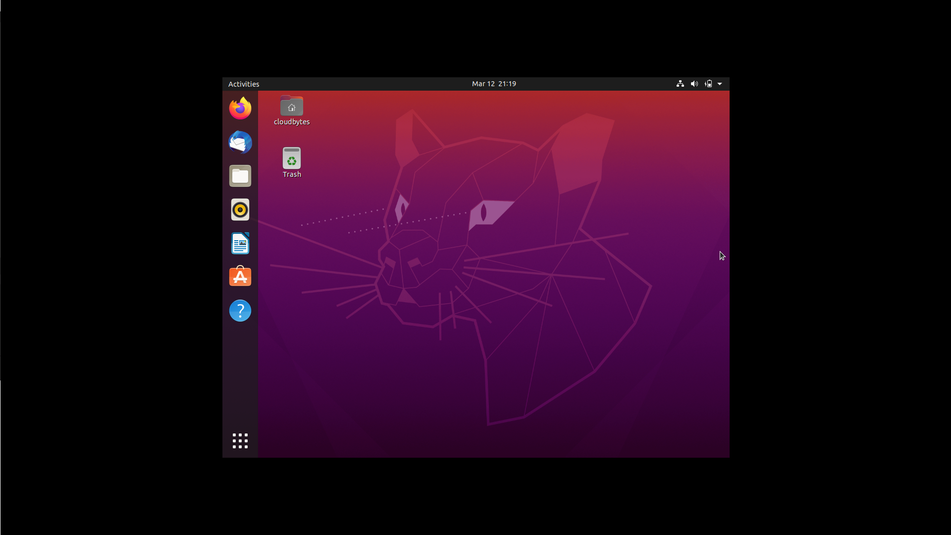The width and height of the screenshot is (951, 535).
Task: Open Ubuntu Software Center
Action: [x=240, y=276]
